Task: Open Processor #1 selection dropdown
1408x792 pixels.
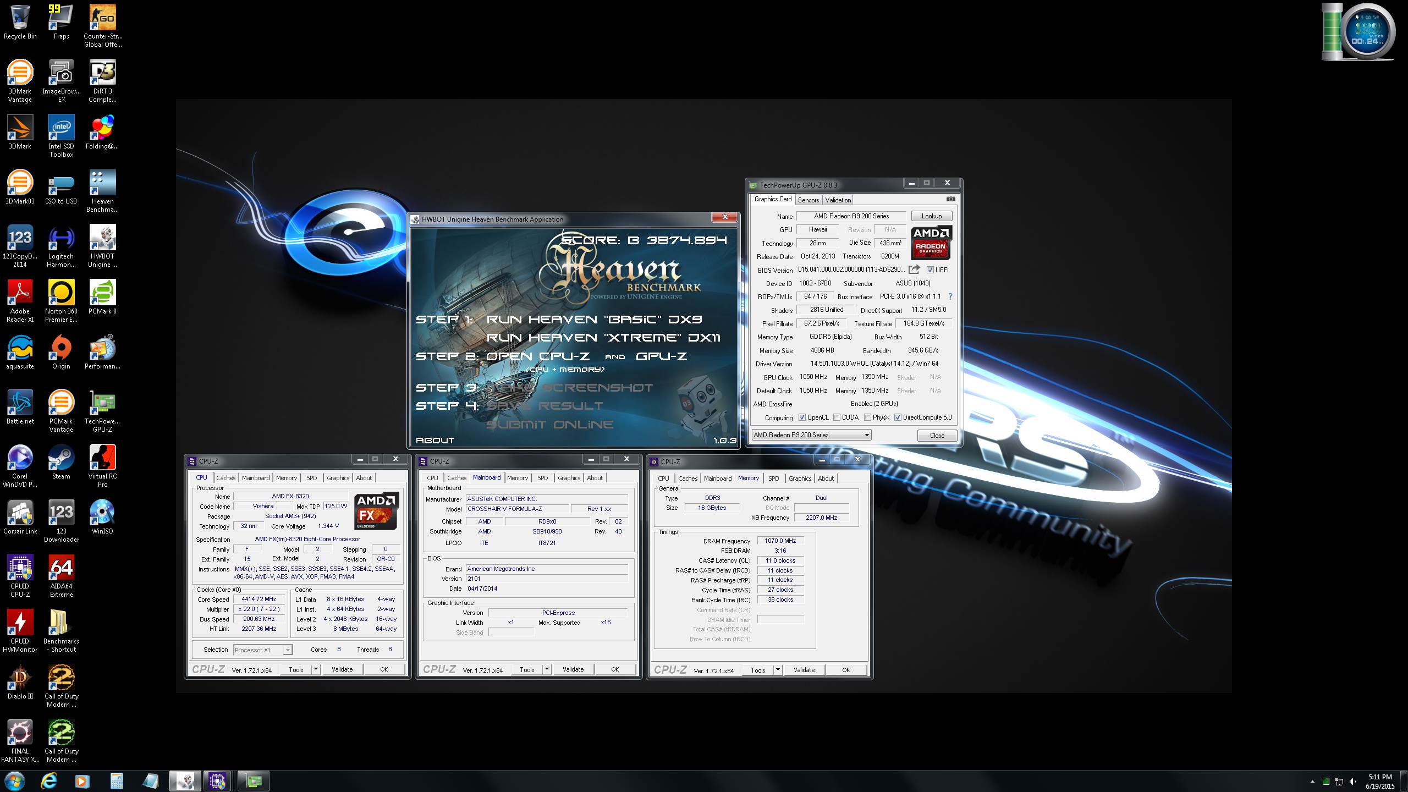Action: coord(262,650)
